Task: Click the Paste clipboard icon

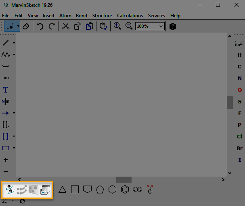Action: point(90,26)
